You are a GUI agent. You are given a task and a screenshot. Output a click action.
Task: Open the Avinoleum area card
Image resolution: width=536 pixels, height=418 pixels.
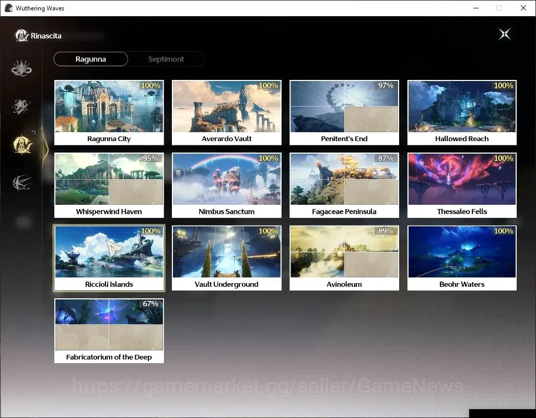tap(344, 258)
